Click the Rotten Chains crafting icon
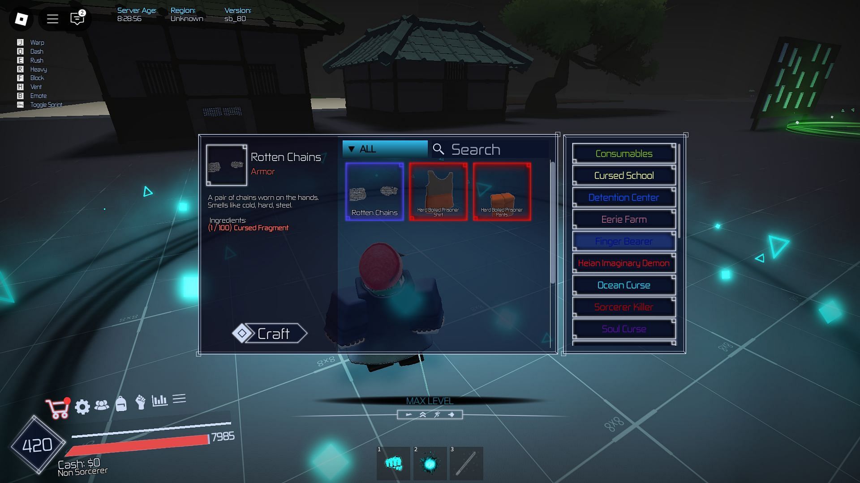This screenshot has height=483, width=860. [374, 192]
